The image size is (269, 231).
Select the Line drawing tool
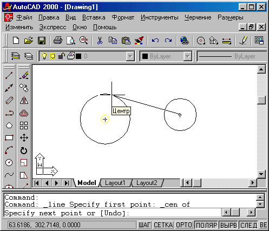[x=9, y=76]
